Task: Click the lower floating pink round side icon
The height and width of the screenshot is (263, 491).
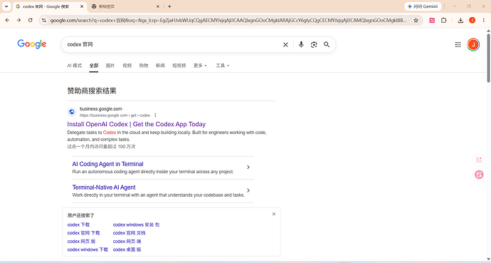Action: pos(479,175)
